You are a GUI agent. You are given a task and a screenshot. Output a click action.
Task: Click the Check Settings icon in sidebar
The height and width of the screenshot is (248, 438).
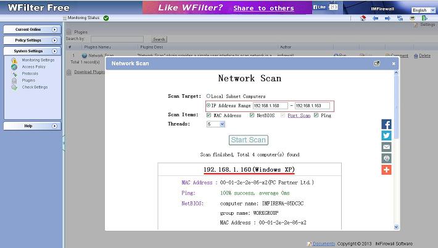click(14, 87)
